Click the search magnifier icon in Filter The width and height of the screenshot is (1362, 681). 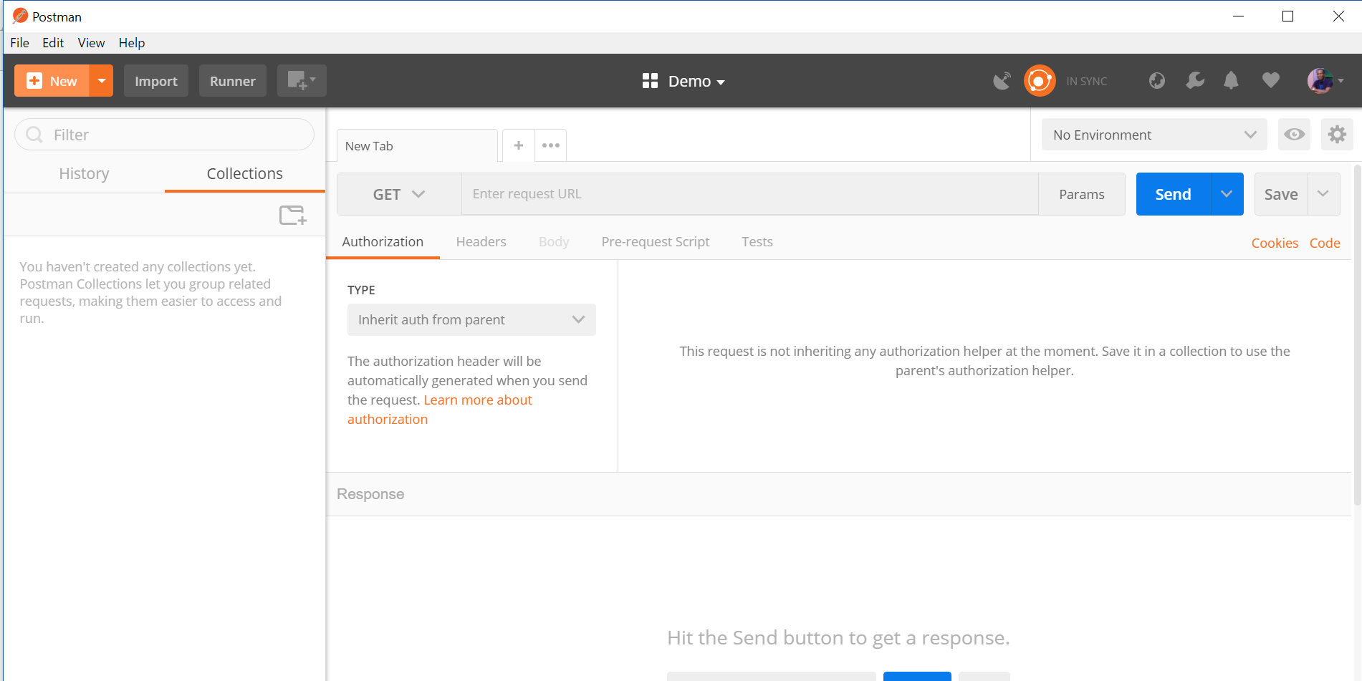(34, 135)
